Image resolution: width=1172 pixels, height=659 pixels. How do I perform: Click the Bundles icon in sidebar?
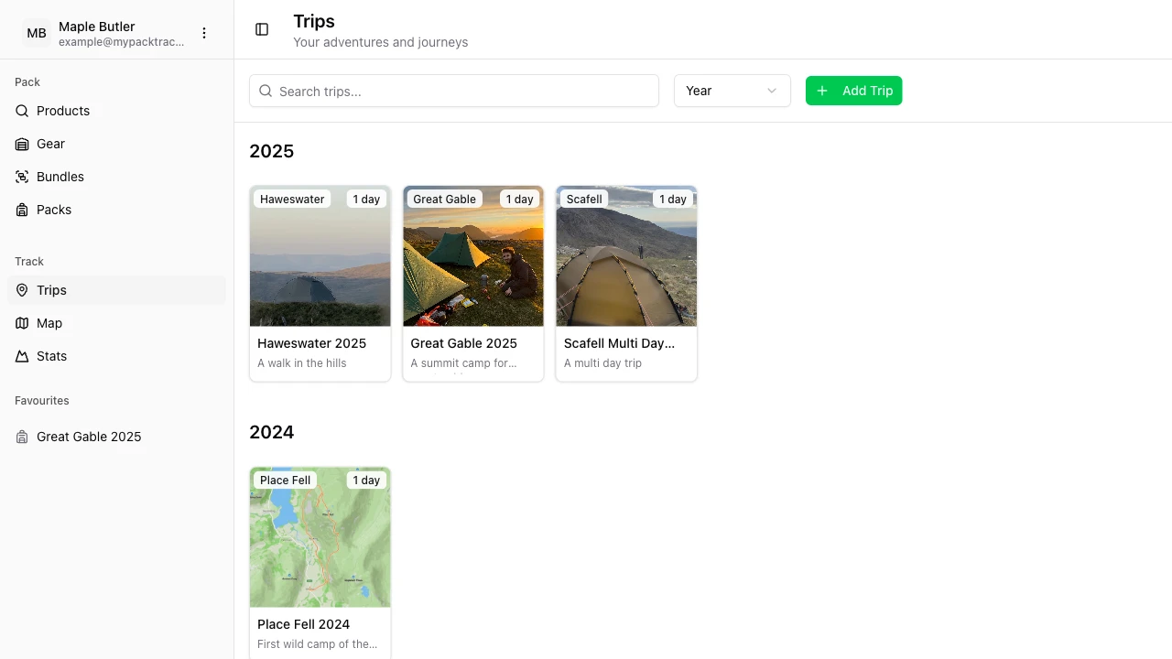coord(22,177)
